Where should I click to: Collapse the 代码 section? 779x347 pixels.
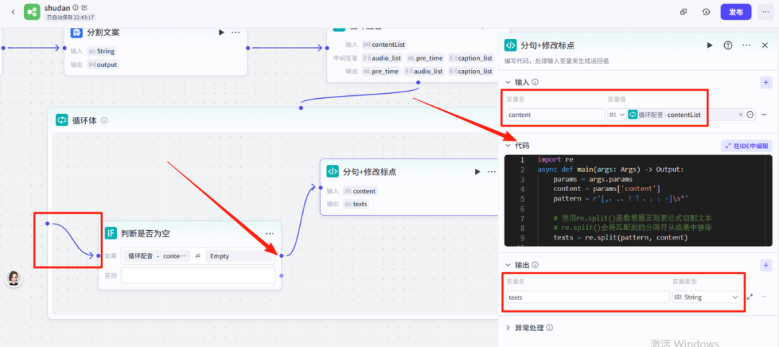508,146
